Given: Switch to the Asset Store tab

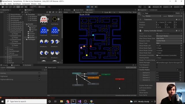Looking at the screenshot, I should click(78, 10).
